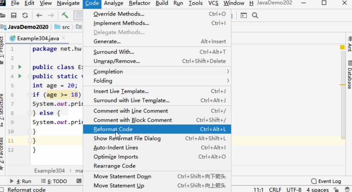Viewport: 352px width, 192px height.
Task: Open the Refactor menu
Action: click(139, 3)
